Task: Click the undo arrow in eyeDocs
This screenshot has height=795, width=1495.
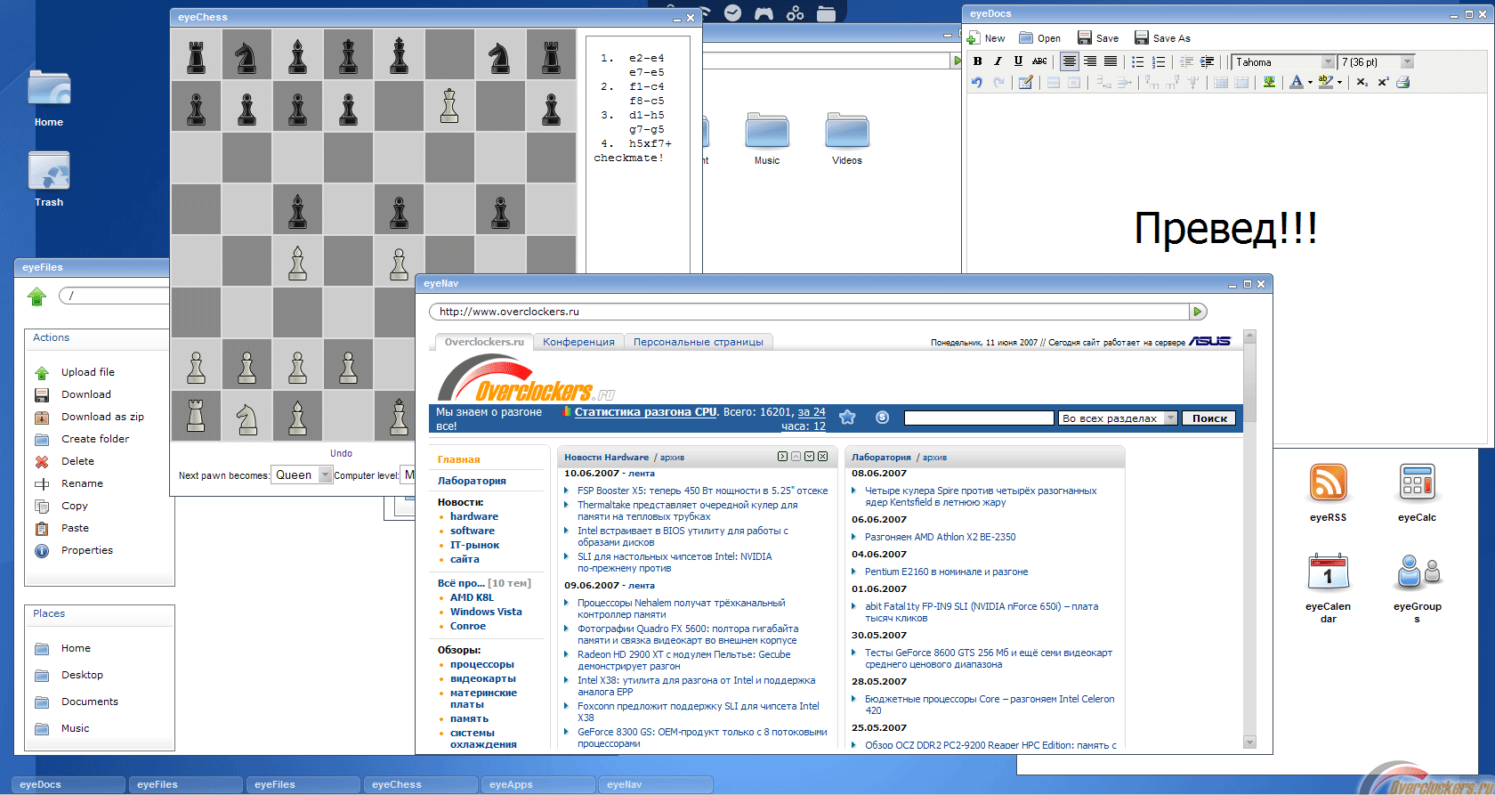Action: 977,82
